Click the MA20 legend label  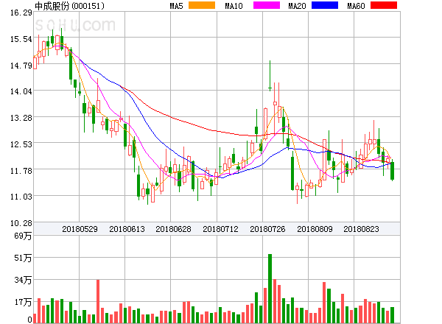297,6
